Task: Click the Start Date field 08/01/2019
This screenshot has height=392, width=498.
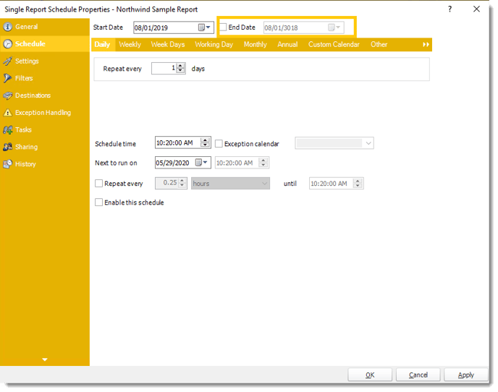Action: pos(174,27)
